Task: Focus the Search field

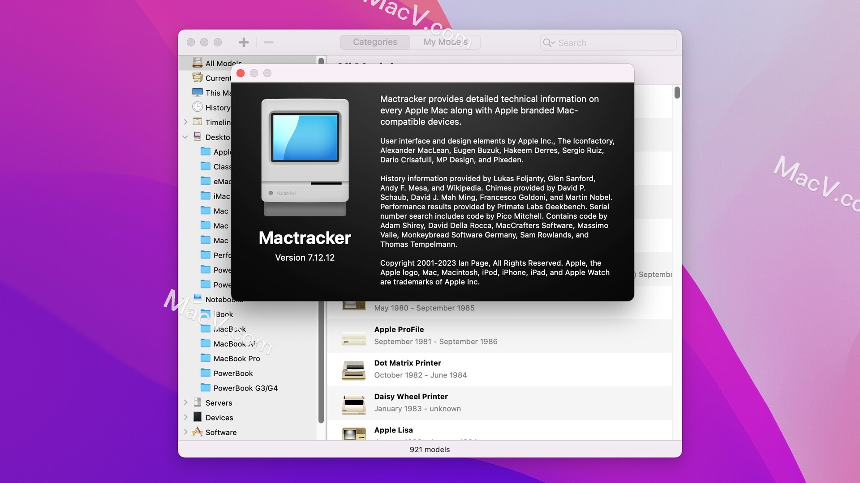Action: point(608,42)
